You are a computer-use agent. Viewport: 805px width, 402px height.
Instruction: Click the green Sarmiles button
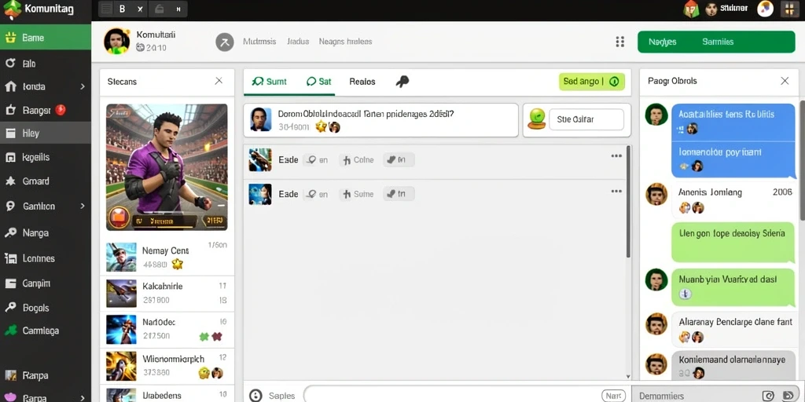[718, 42]
